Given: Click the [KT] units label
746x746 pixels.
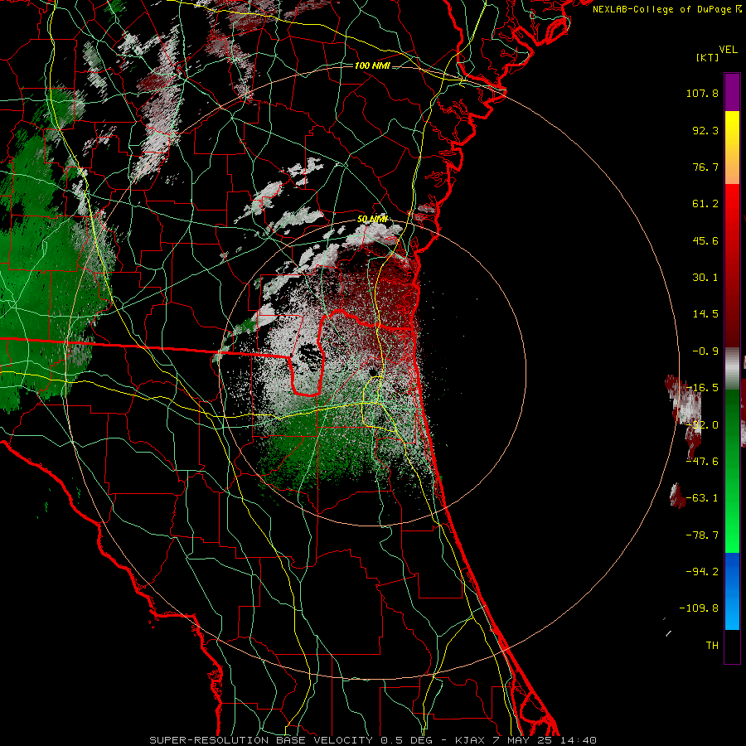Looking at the screenshot, I should click(708, 57).
